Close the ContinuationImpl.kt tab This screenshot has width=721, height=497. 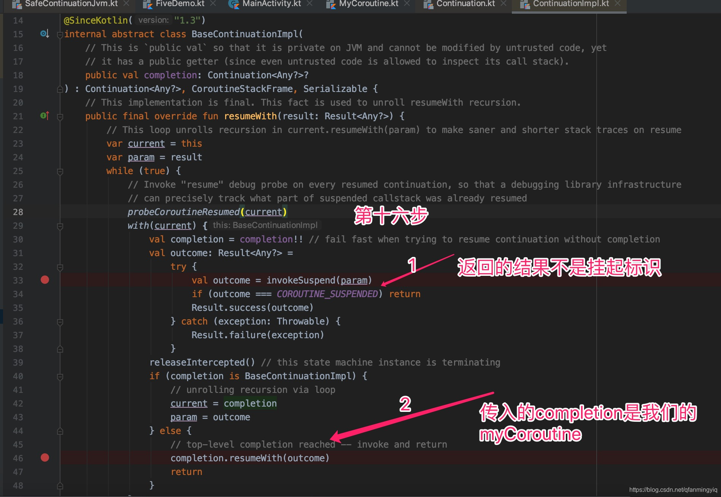[x=618, y=3]
